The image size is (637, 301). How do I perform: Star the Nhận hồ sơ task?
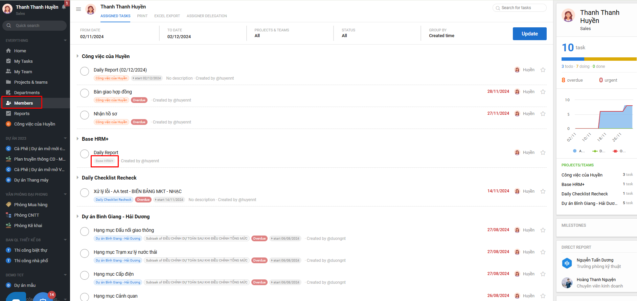[543, 114]
